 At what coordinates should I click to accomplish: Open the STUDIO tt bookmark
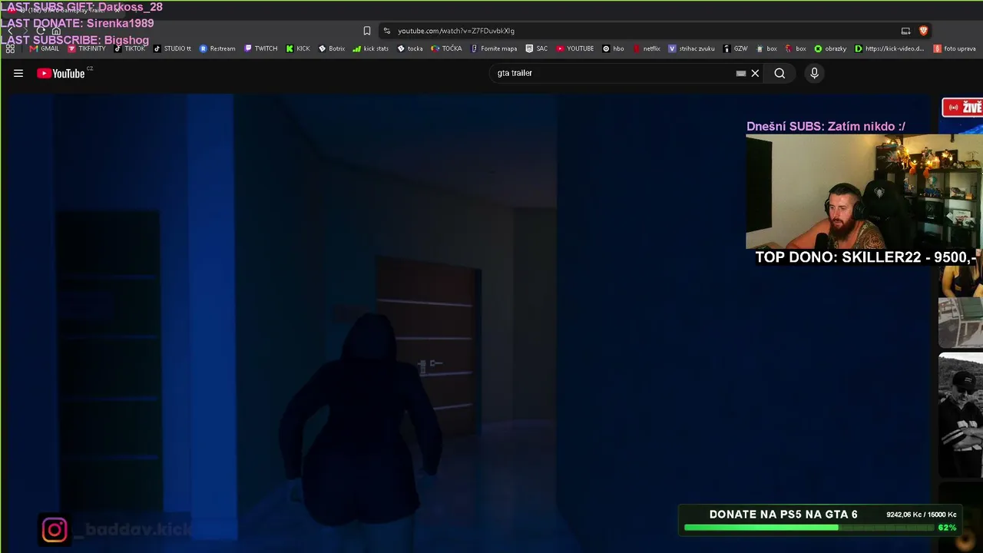pos(172,48)
